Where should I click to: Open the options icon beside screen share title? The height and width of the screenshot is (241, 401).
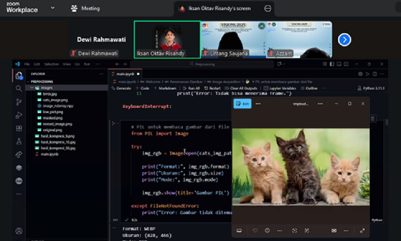pyautogui.click(x=268, y=8)
